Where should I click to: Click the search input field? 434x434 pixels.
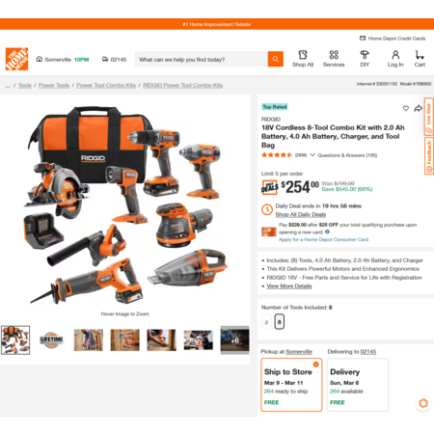pyautogui.click(x=202, y=59)
